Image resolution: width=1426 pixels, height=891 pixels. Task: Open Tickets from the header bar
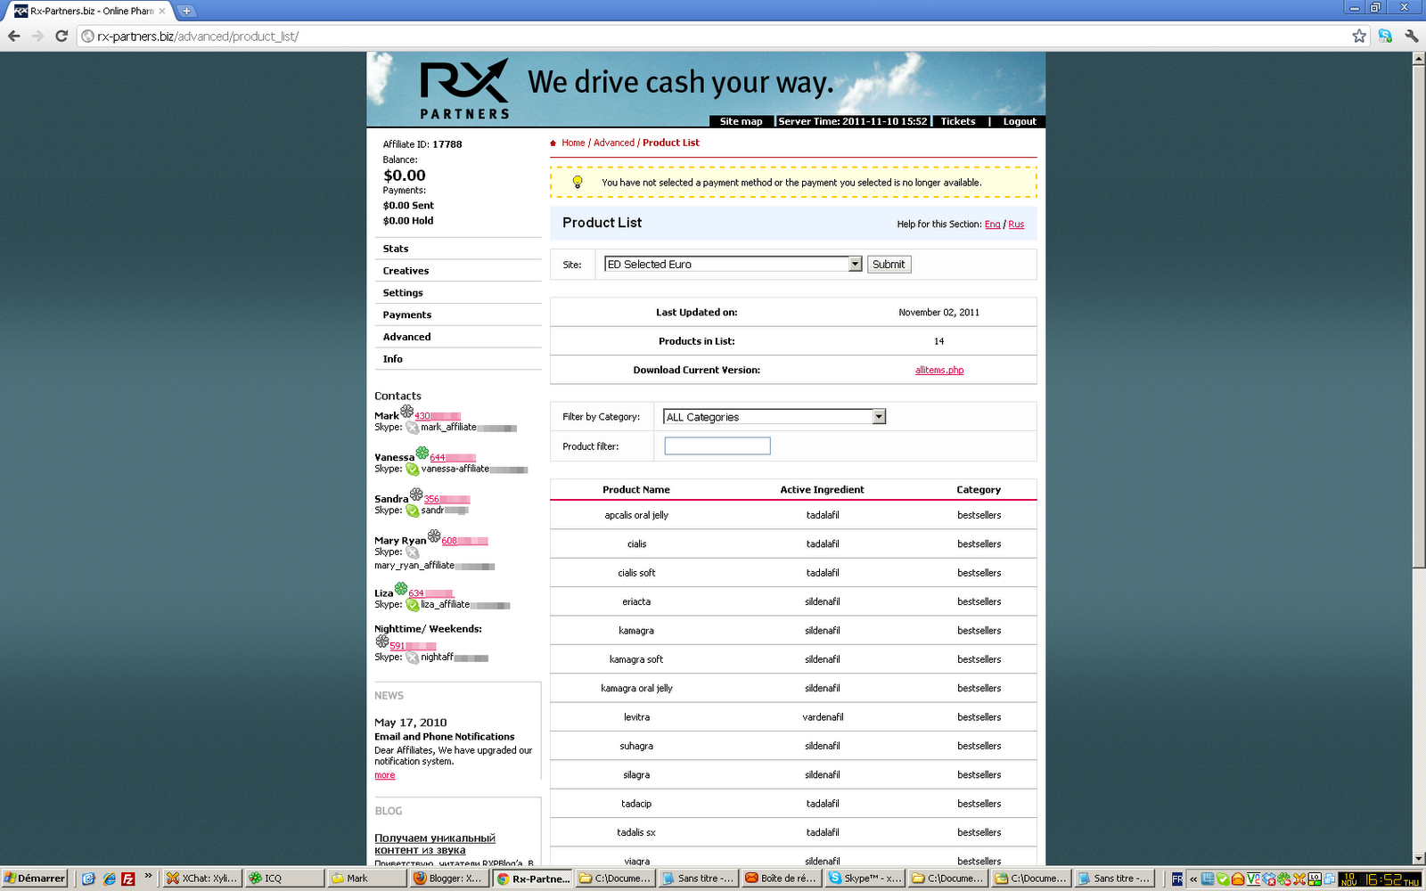pos(958,122)
